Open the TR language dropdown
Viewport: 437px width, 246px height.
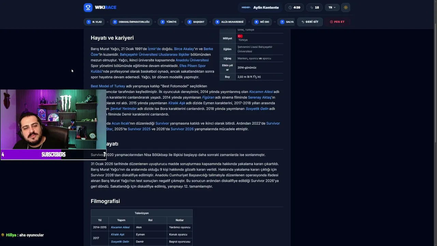pyautogui.click(x=332, y=8)
